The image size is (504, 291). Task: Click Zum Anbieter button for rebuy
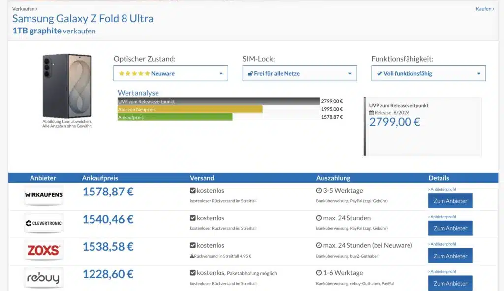(450, 283)
